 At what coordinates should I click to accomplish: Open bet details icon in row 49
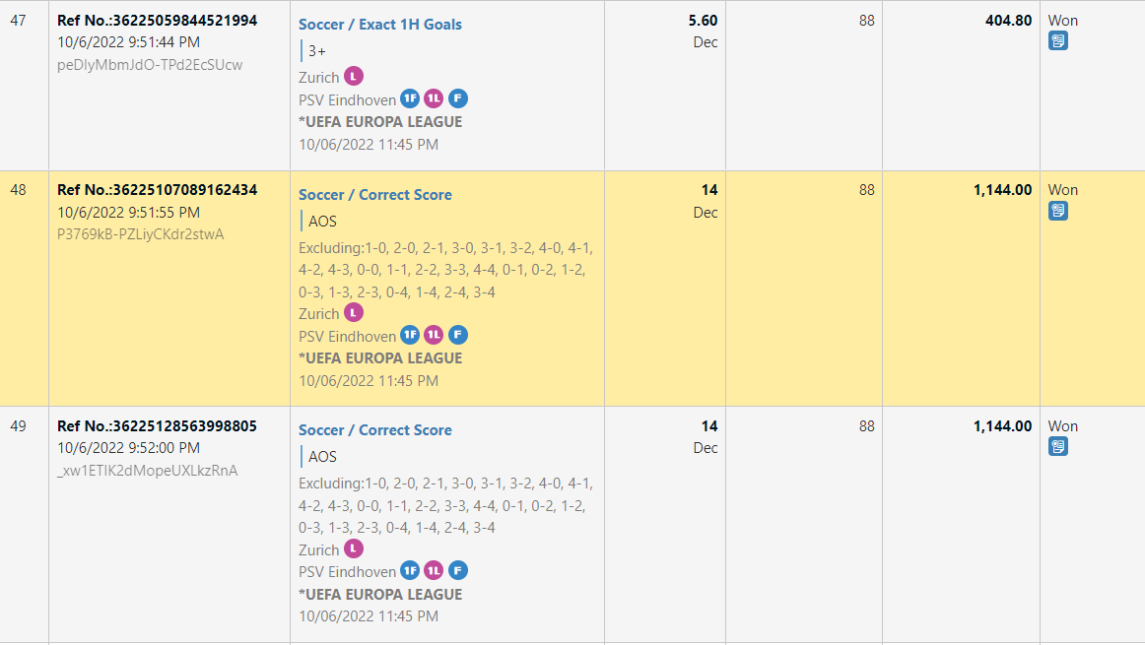click(x=1057, y=447)
